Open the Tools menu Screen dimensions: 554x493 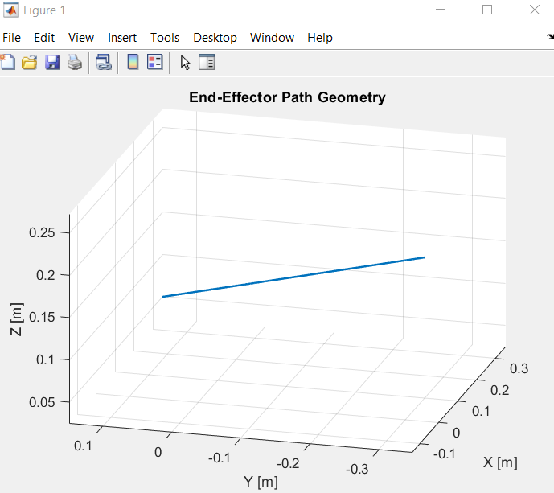pos(165,38)
